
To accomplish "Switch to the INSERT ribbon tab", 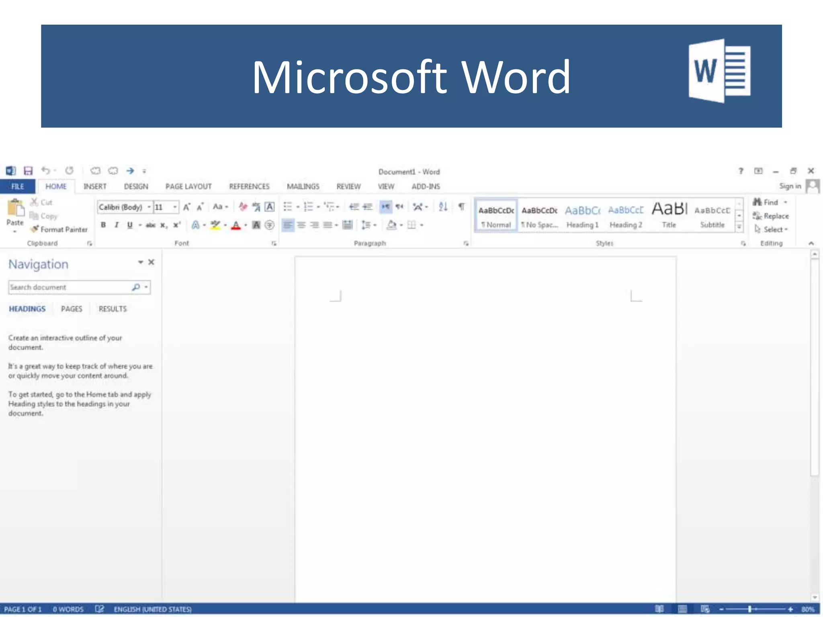I will [x=95, y=186].
